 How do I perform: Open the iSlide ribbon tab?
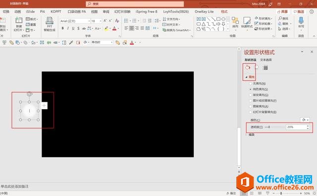30,11
